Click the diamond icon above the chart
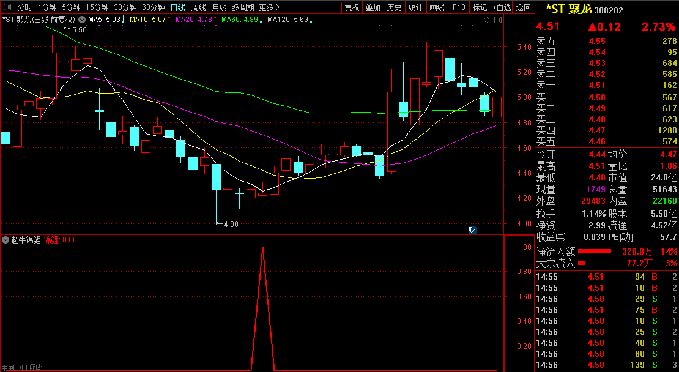Viewport: 679px width, 372px height. pyautogui.click(x=486, y=20)
